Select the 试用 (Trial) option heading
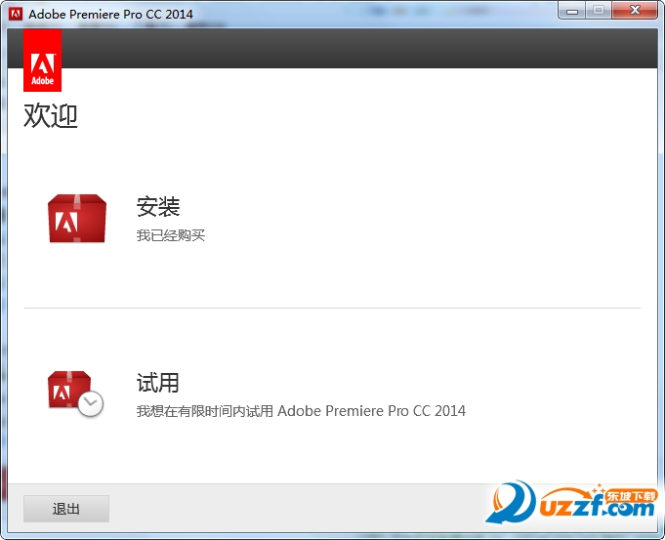This screenshot has width=665, height=540. tap(158, 382)
